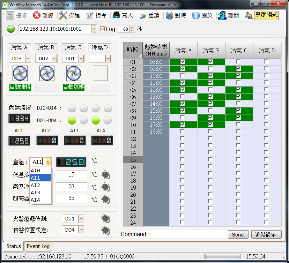Click the 指令 command notepad icon
The width and height of the screenshot is (289, 263).
pos(90,15)
